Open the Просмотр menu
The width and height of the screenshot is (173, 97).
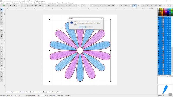[64, 3]
